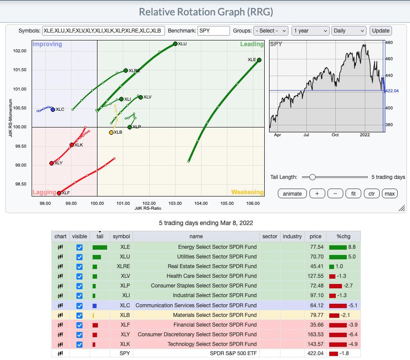Screen dimensions: 410x360
Task: Click the graph resize handle icon
Action: (402, 208)
